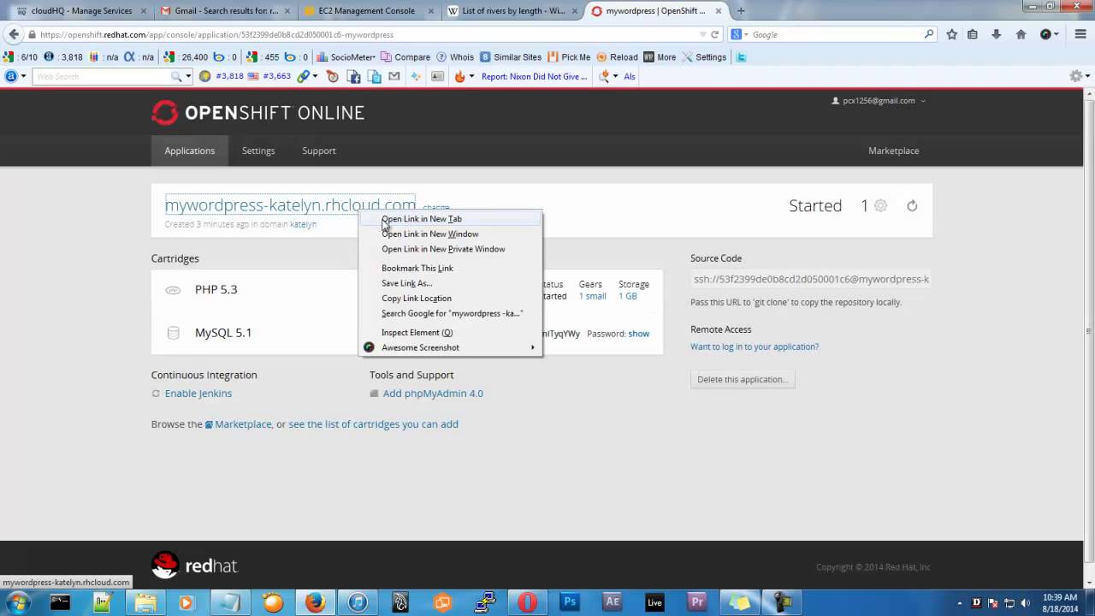The width and height of the screenshot is (1095, 616).
Task: Select Inspect Element from context menu
Action: (450, 333)
